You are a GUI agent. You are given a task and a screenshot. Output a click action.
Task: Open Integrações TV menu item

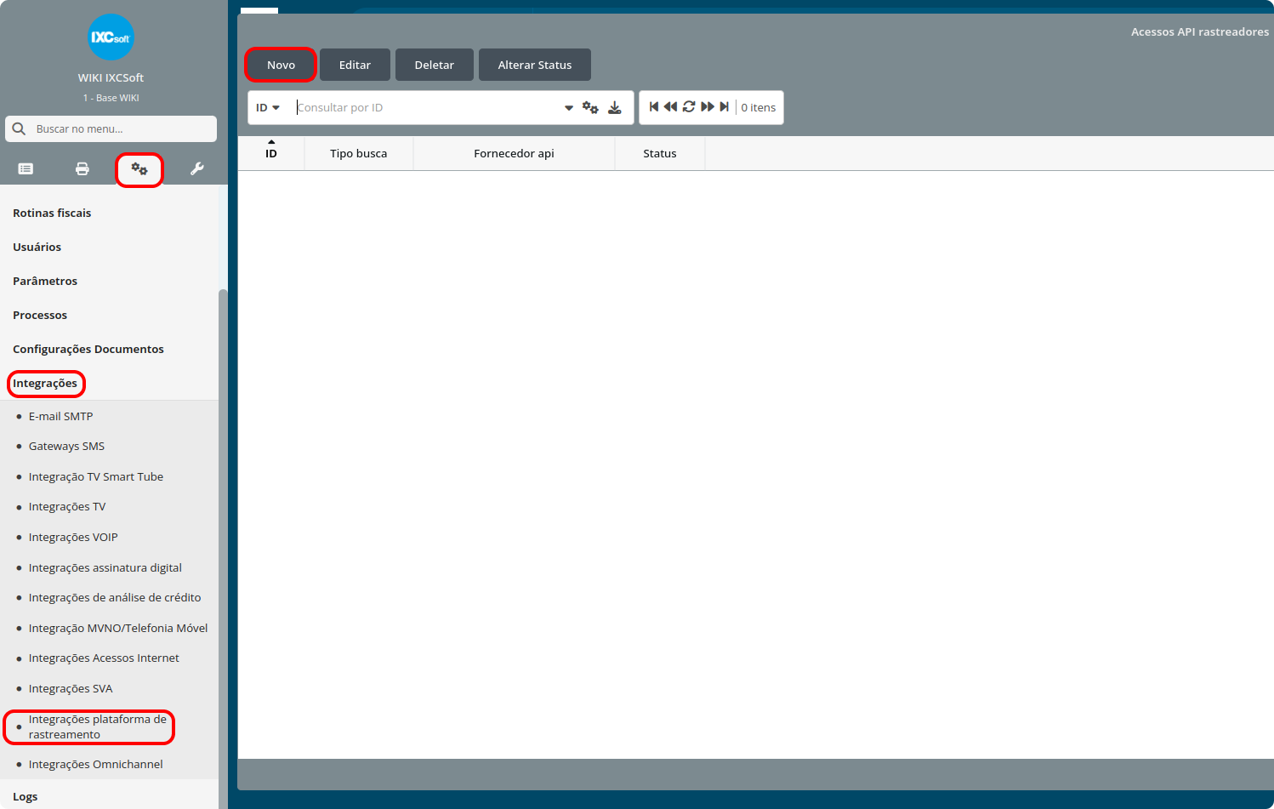pos(67,507)
